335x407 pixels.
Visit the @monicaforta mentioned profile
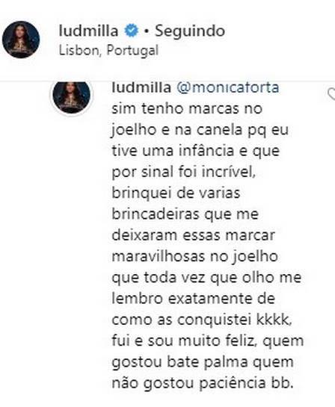coord(227,87)
